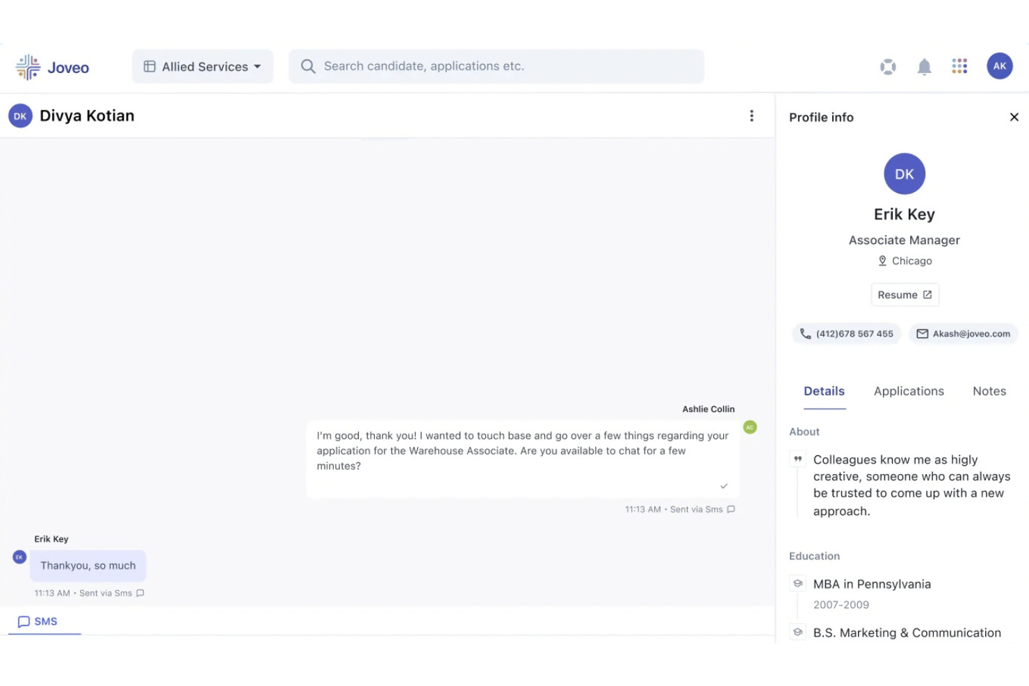This screenshot has height=686, width=1029.
Task: Click the SMS icon after Erik's timestamp
Action: pos(140,594)
